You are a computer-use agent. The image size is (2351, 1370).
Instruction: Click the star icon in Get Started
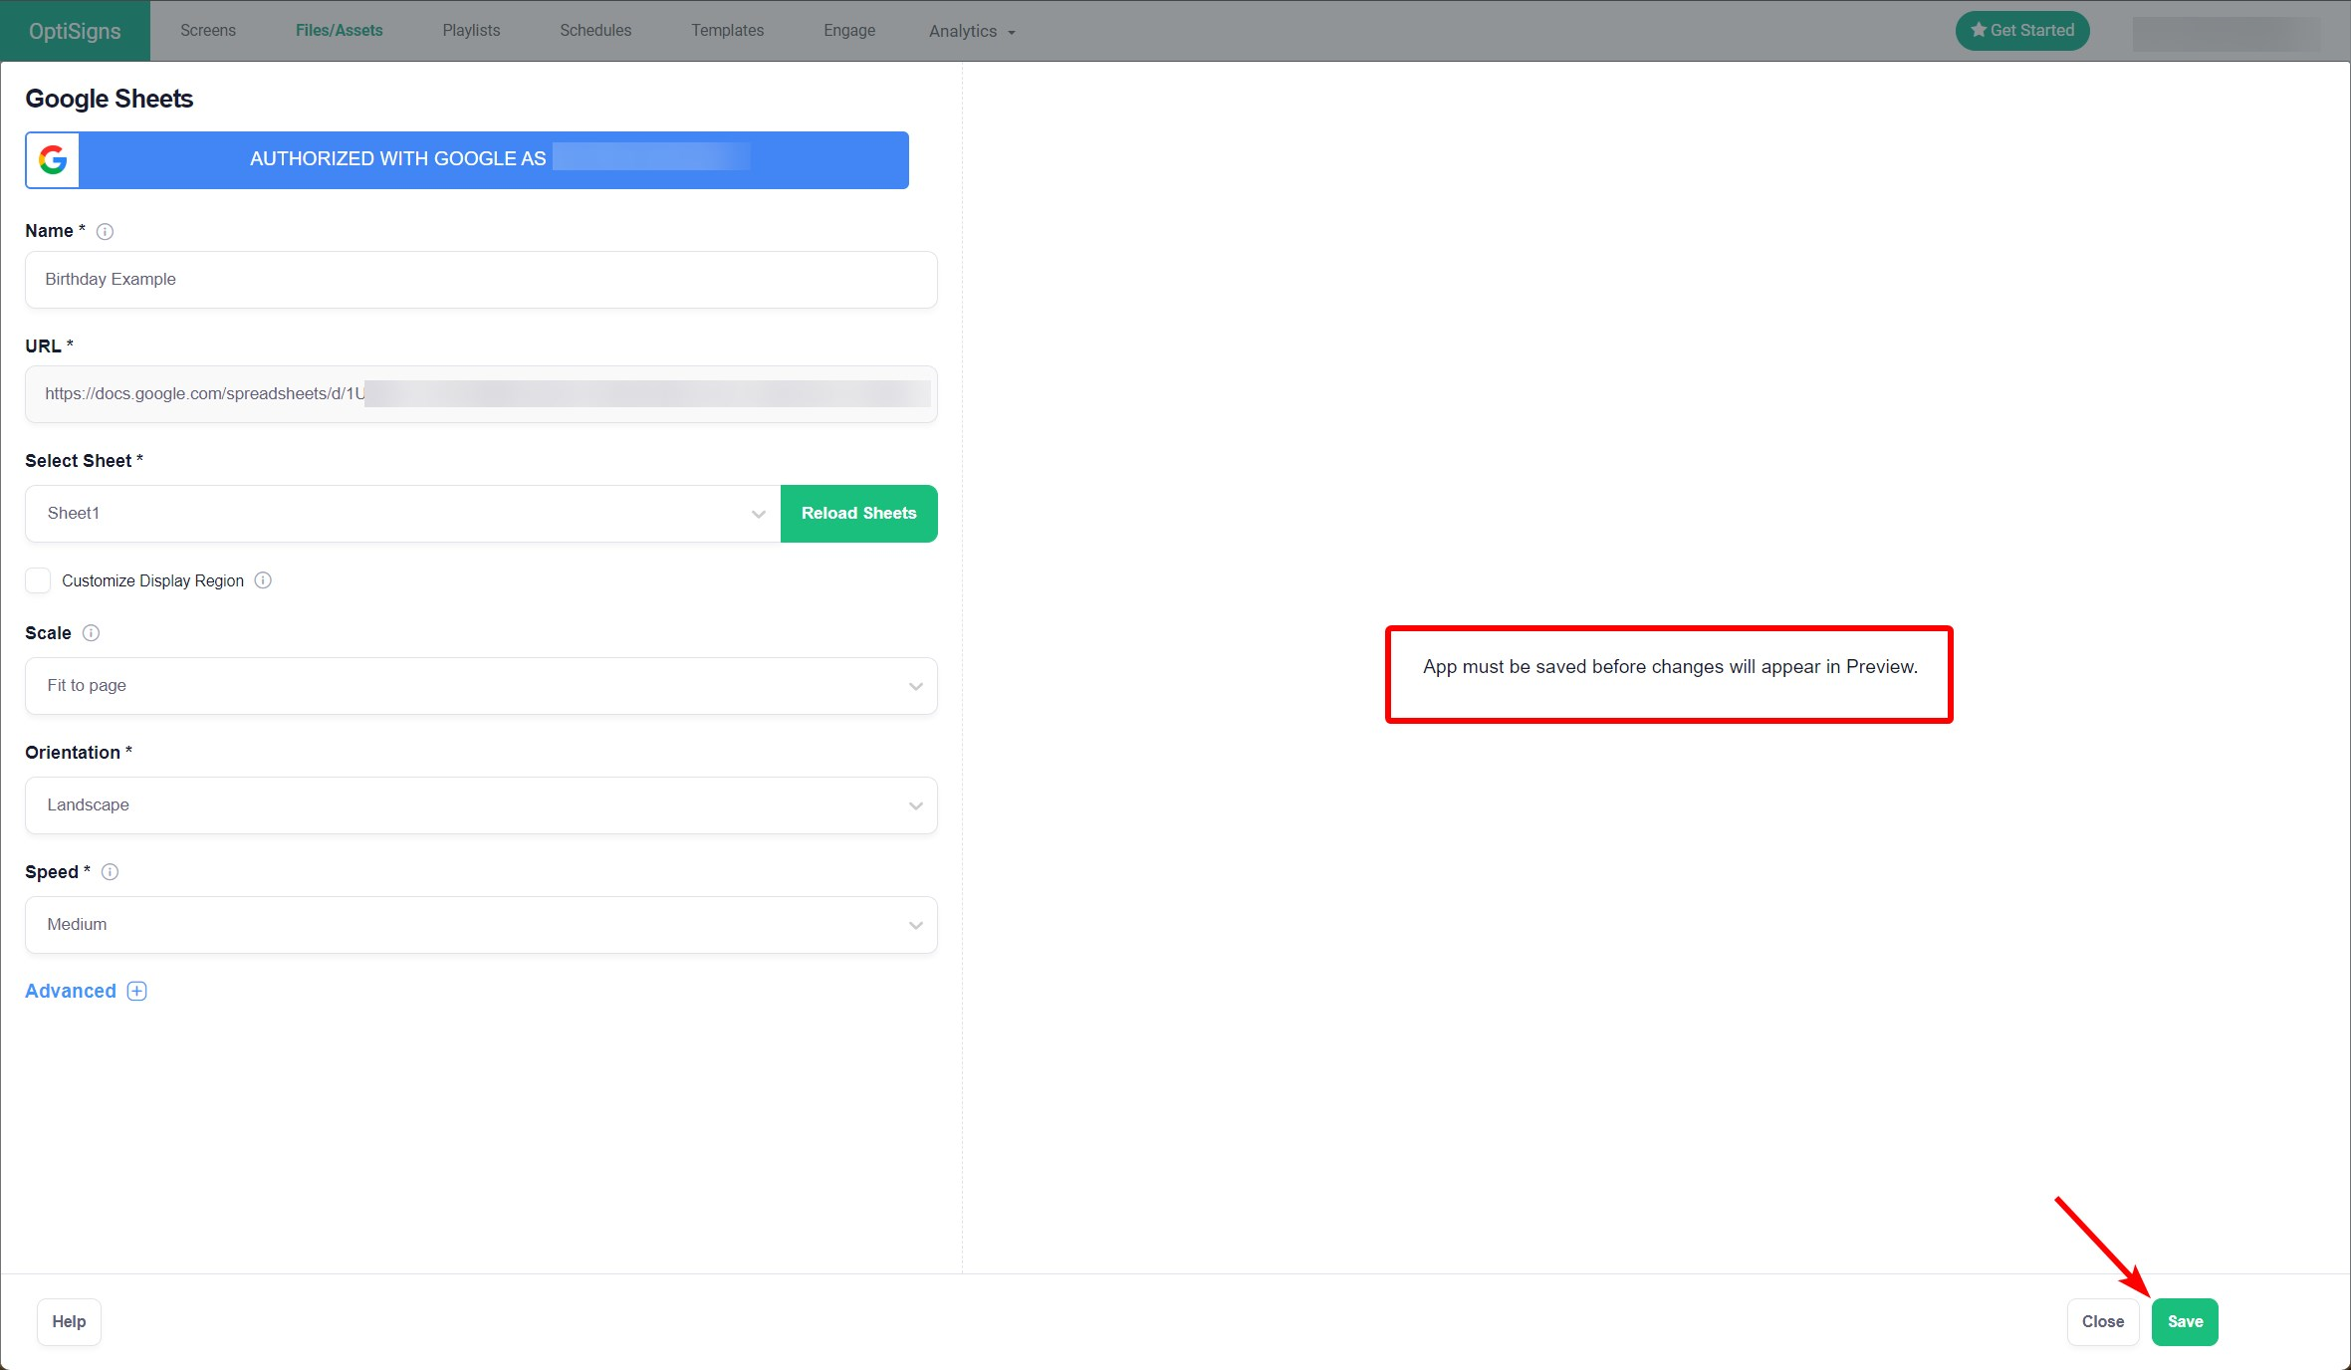click(1978, 30)
